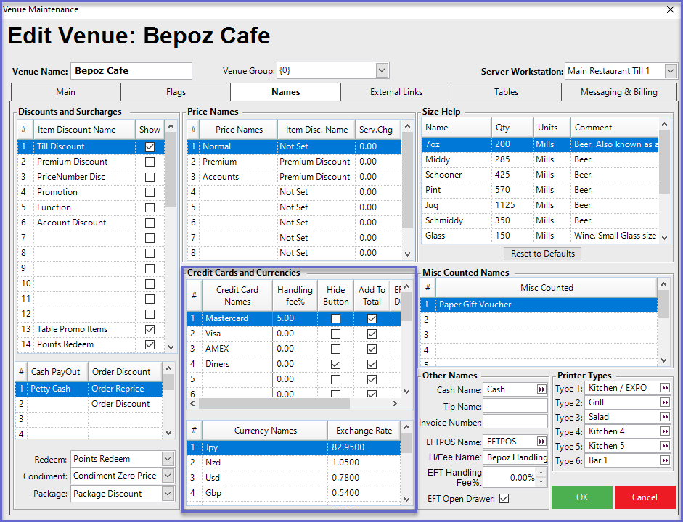Uncheck the Show box for Till Discount
Screen dimensions: 683x522
click(150, 146)
